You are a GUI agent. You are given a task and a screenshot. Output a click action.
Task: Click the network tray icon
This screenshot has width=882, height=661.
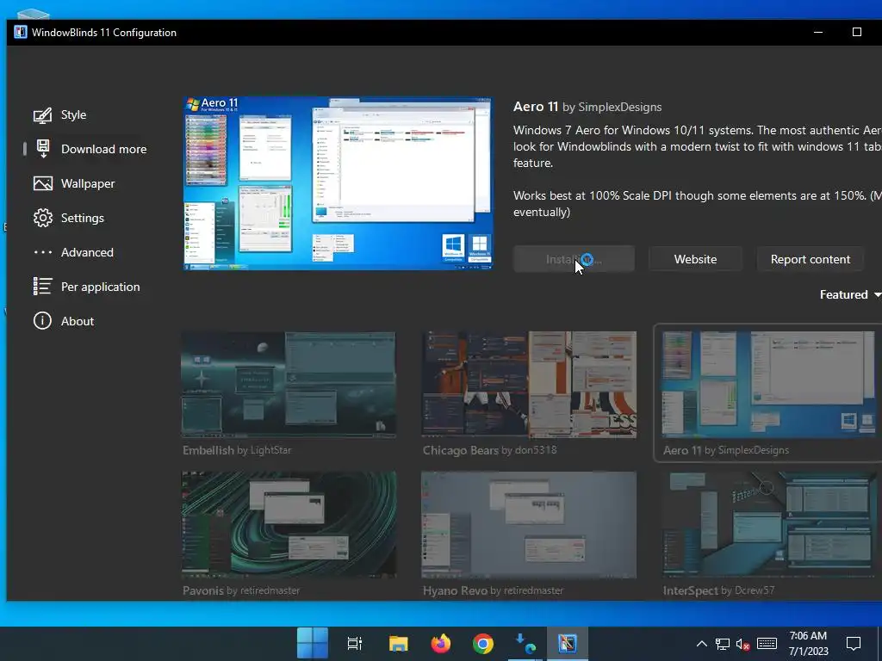click(x=723, y=644)
